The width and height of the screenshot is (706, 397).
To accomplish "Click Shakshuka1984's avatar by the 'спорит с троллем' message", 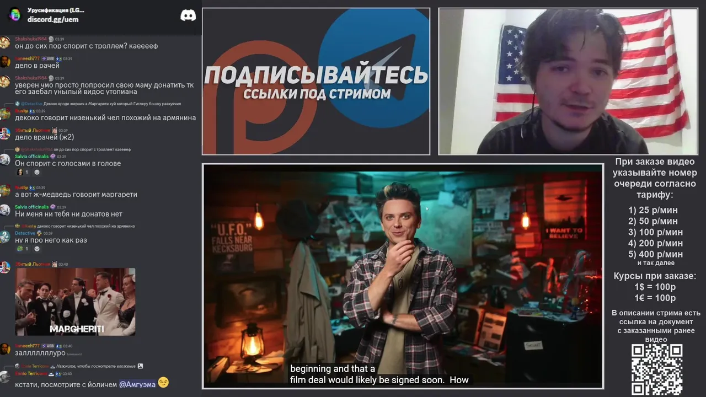I will 5,42.
